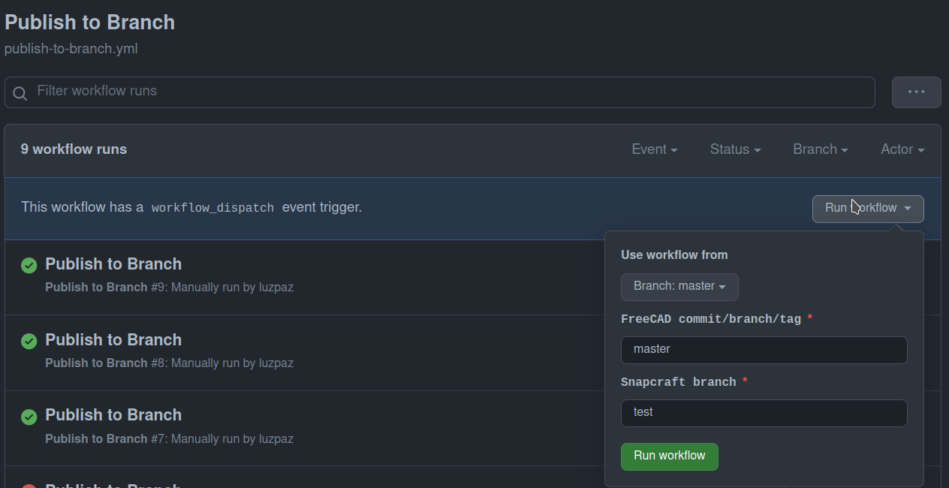Open the Status filter dropdown
This screenshot has height=488, width=949.
(x=734, y=149)
